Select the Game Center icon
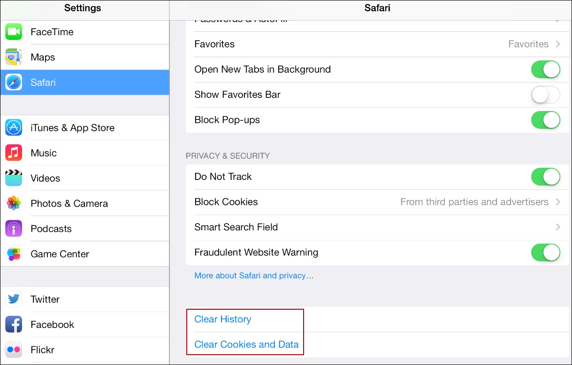This screenshot has height=365, width=572. 14,253
